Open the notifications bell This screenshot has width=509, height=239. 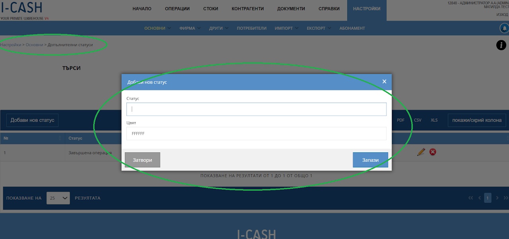[505, 28]
